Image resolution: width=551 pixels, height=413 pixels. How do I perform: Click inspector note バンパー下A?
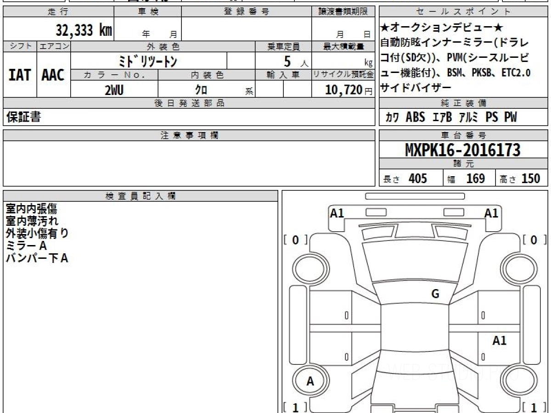click(37, 258)
